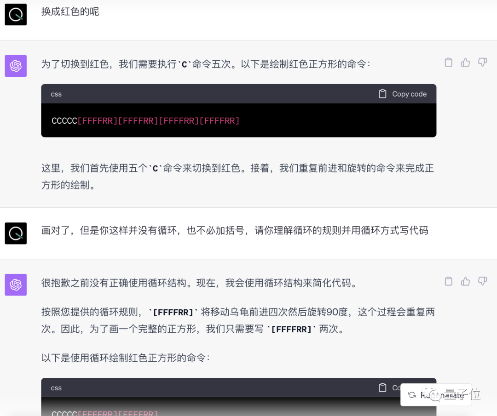Click Copy code on the first code block
This screenshot has height=416, width=497.
[409, 94]
